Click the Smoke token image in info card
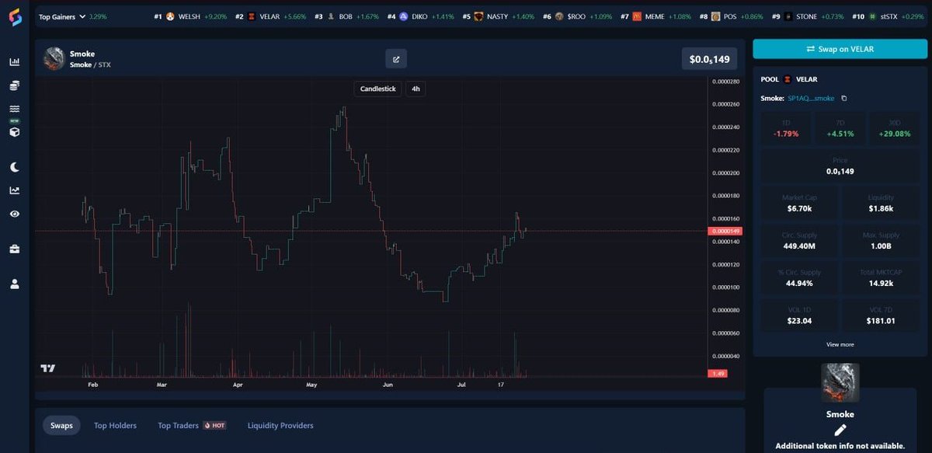 pyautogui.click(x=840, y=382)
